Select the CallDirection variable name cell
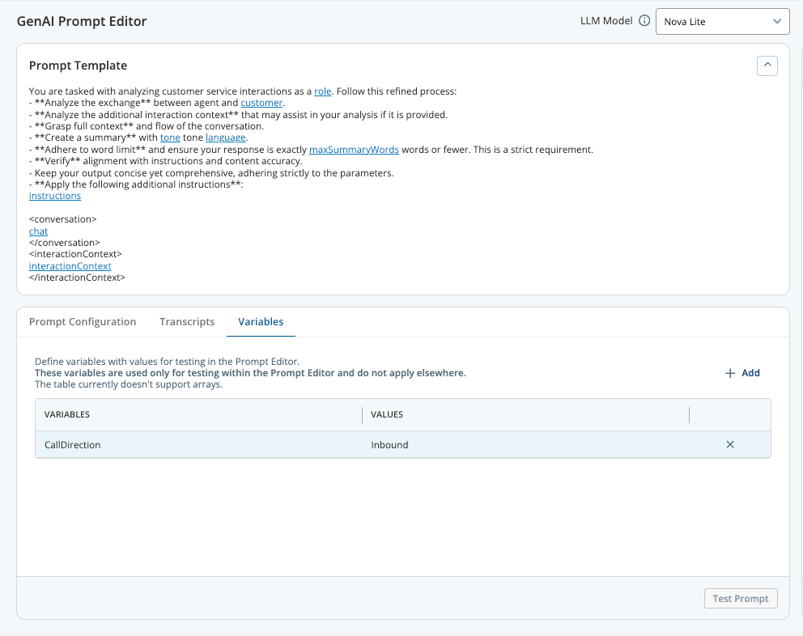 pyautogui.click(x=73, y=445)
